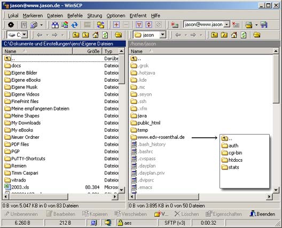Open the Markieren menu

click(x=33, y=15)
